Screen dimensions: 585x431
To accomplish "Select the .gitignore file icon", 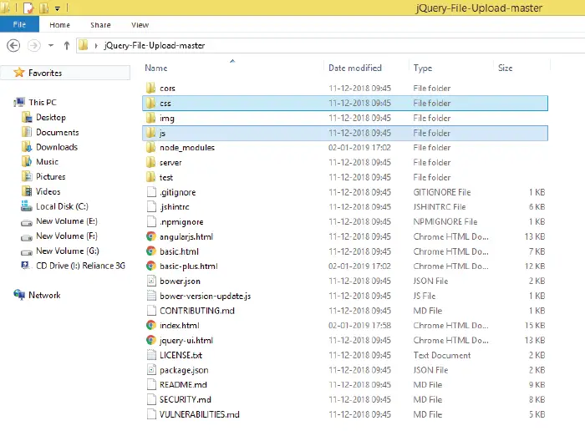I will 151,192.
